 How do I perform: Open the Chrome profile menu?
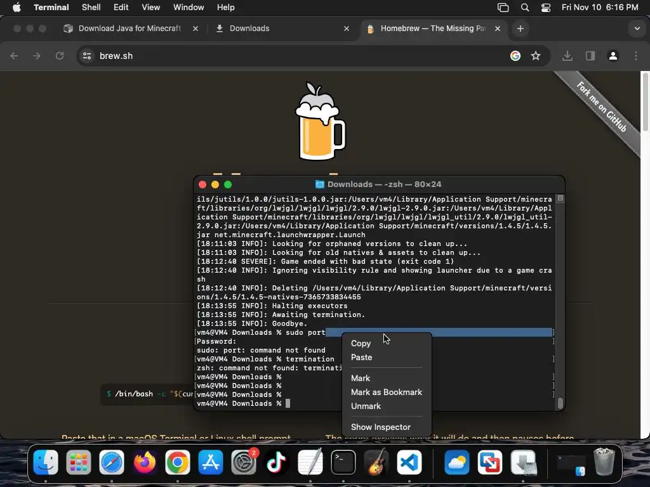click(x=613, y=56)
